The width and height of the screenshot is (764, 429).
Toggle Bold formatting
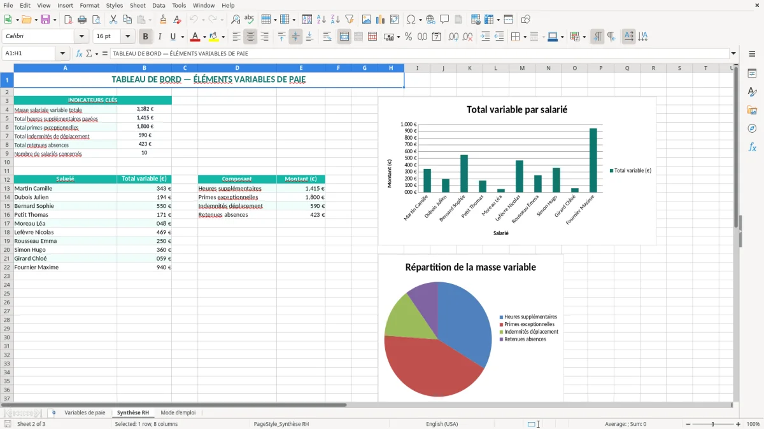145,37
